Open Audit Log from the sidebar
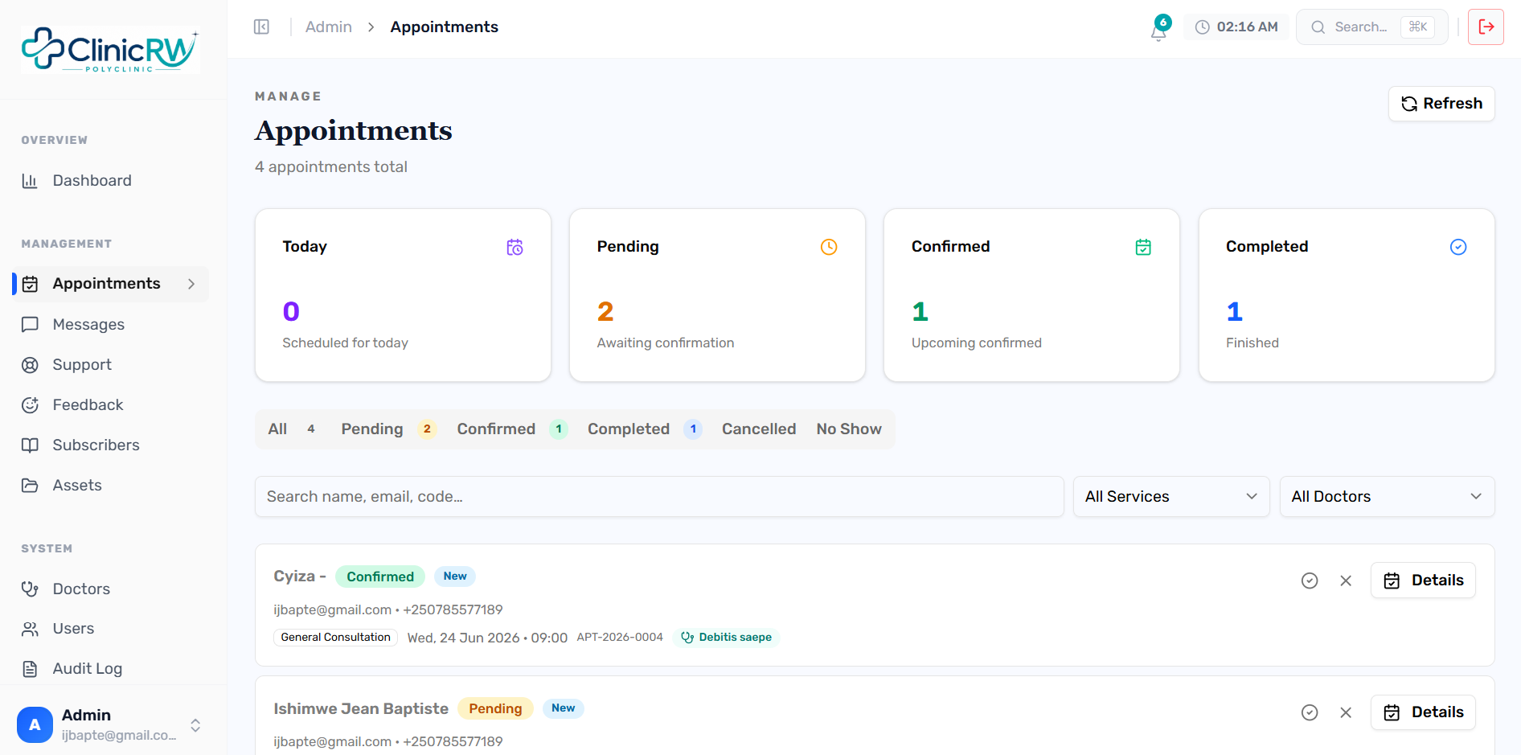Screen dimensions: 1521x755 tap(111, 669)
